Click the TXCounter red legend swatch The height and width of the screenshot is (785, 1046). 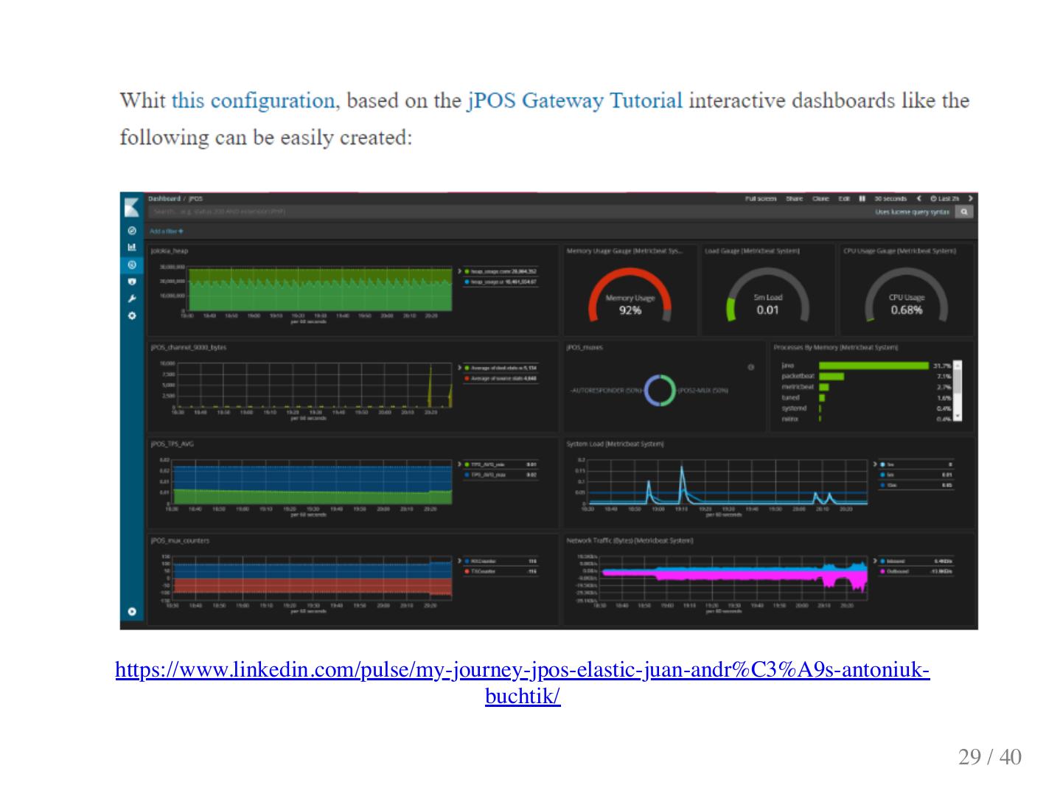click(x=467, y=571)
